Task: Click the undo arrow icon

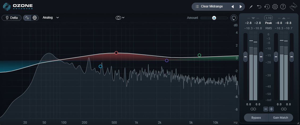Action: pos(259,7)
